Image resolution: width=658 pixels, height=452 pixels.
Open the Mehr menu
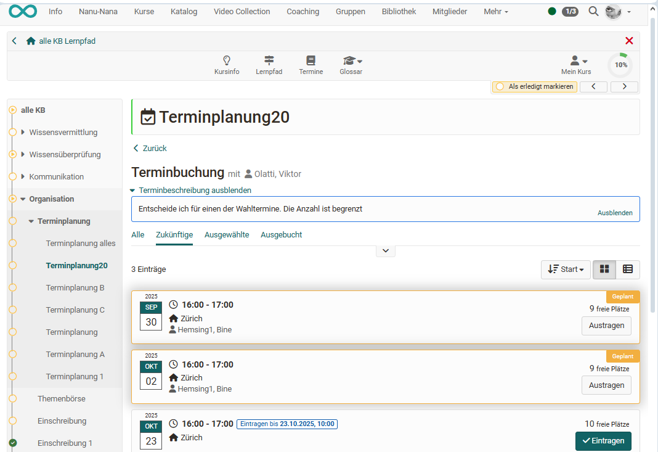click(495, 11)
